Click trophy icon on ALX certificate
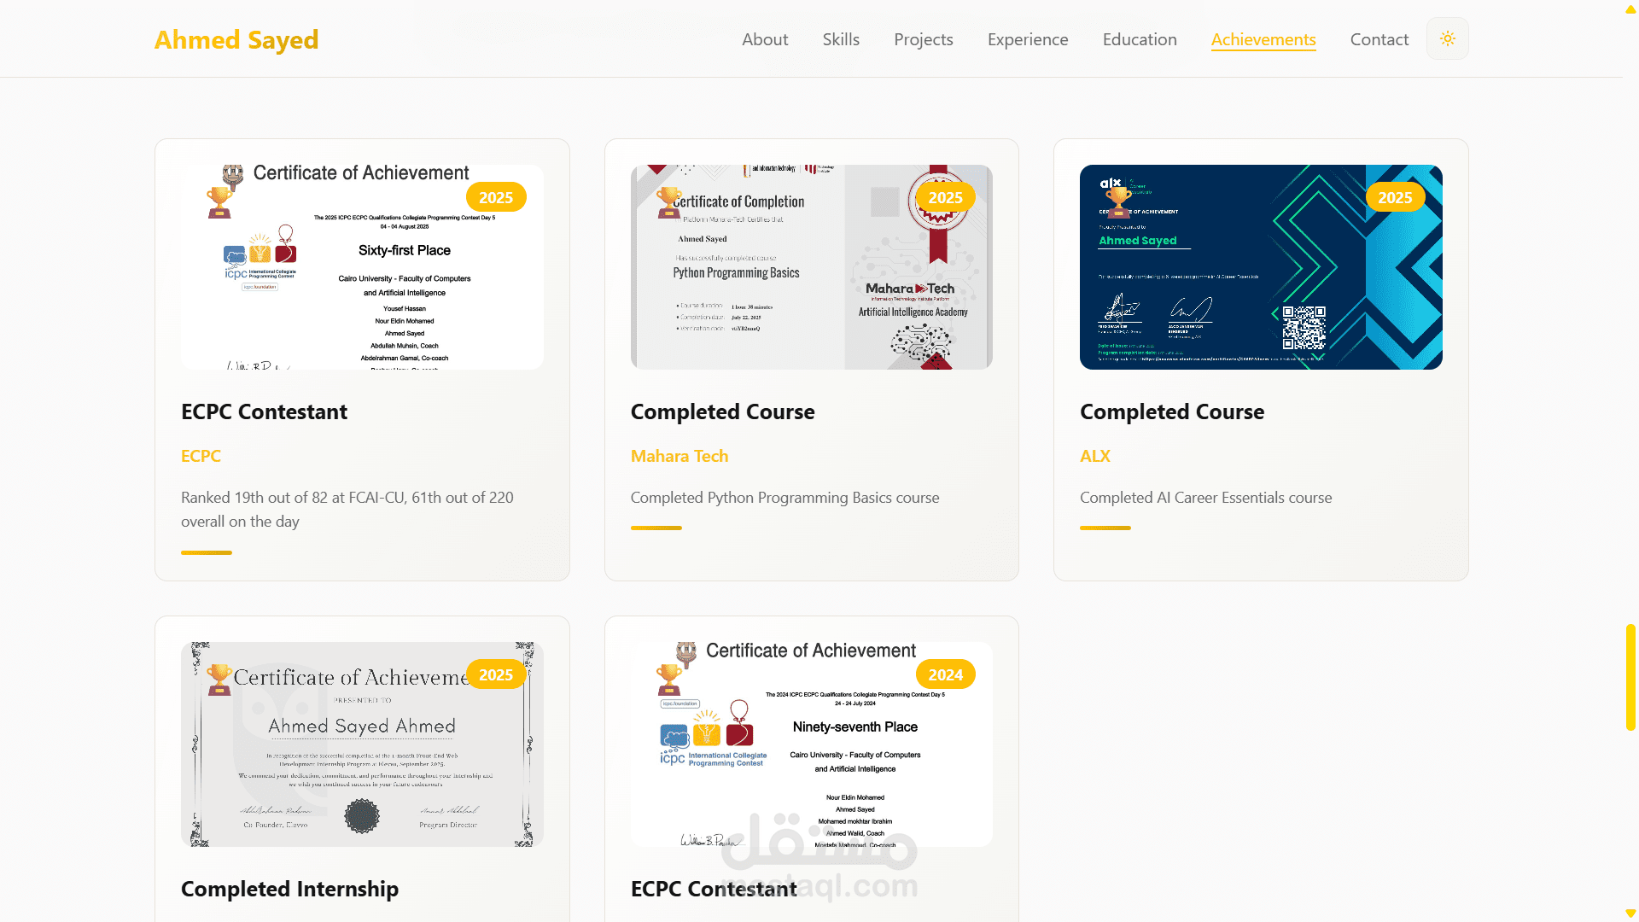 1118,202
